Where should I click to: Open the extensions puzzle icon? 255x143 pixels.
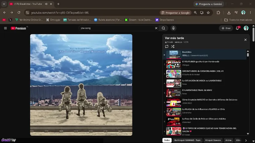click(218, 13)
